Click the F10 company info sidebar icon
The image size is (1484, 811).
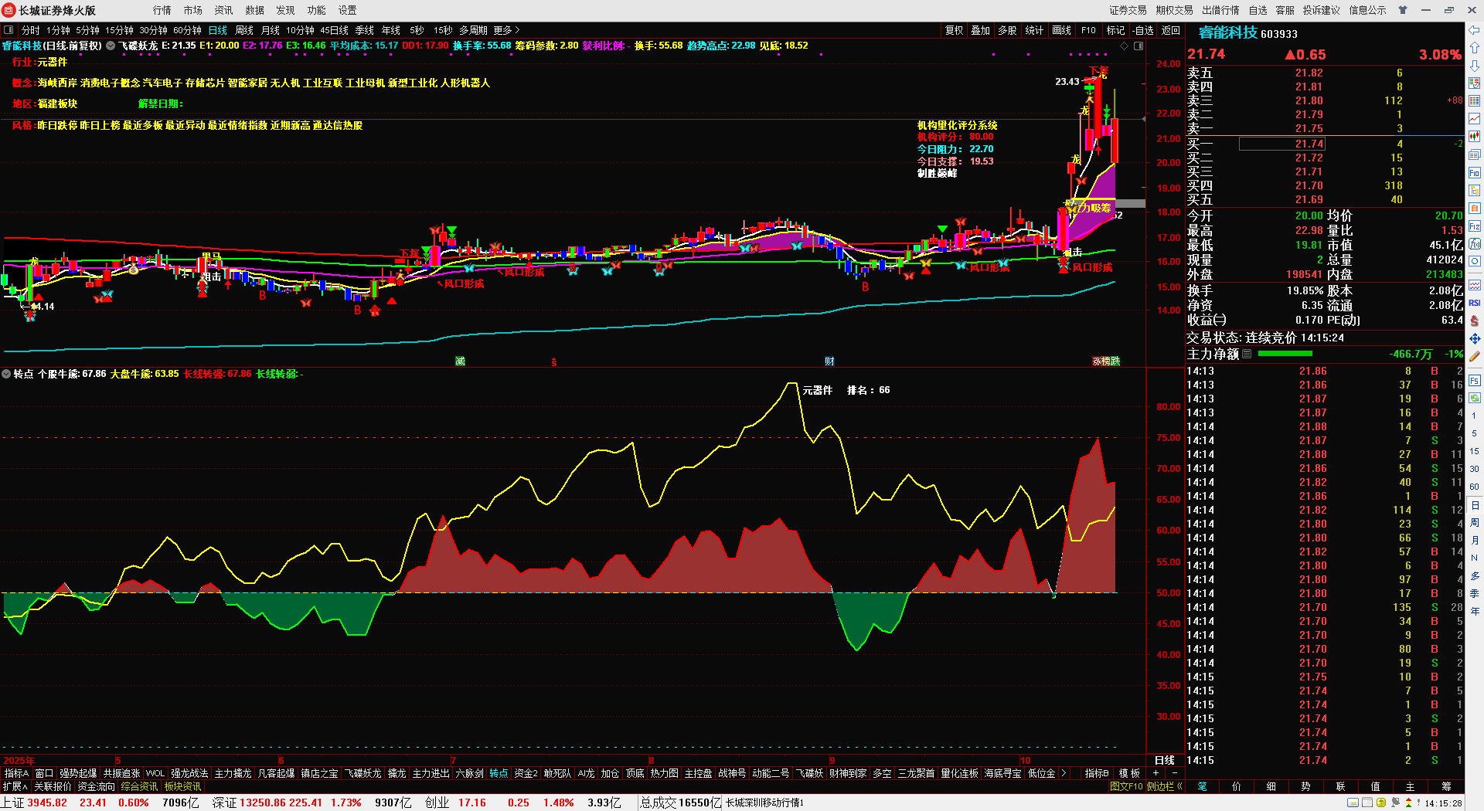(x=1475, y=173)
